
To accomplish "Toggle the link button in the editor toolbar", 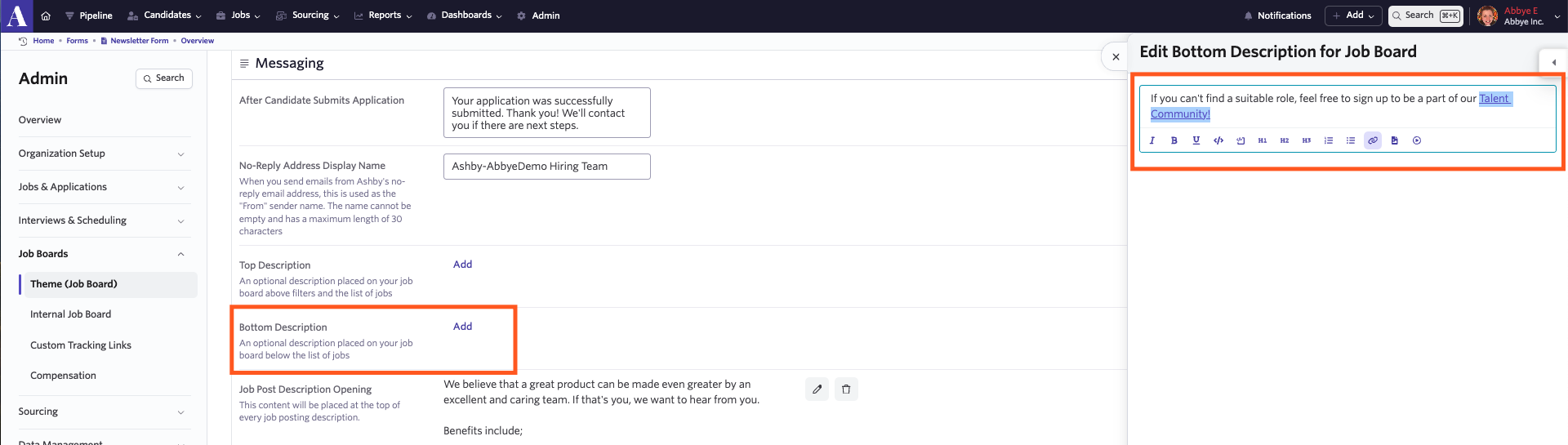I will (1373, 140).
